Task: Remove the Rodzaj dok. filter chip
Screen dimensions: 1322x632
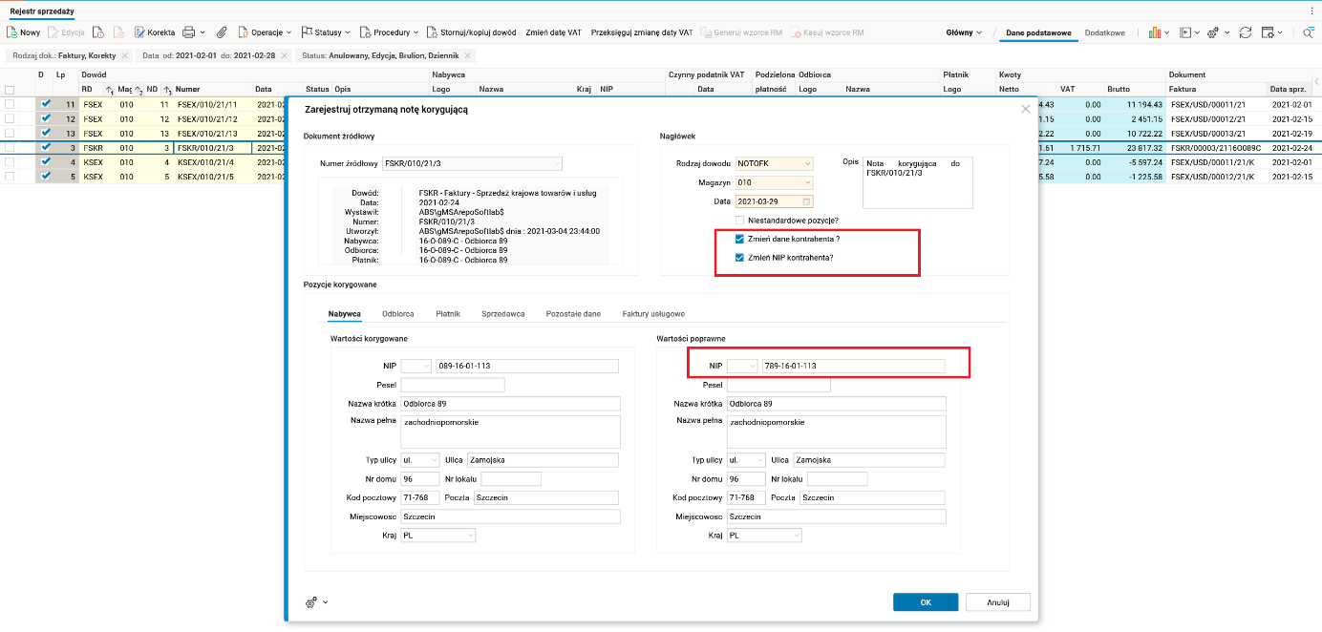Action: (125, 56)
